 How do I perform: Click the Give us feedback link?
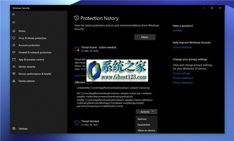[x=182, y=47]
